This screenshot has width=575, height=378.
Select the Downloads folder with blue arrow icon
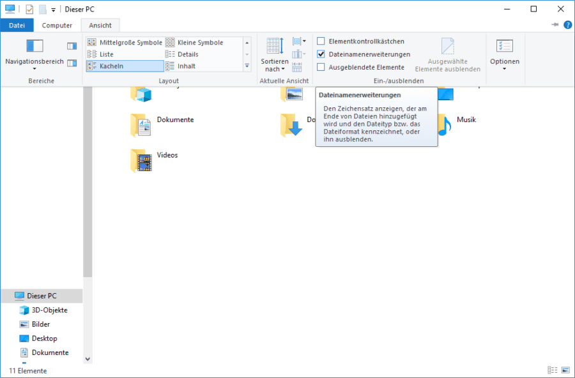coord(292,125)
